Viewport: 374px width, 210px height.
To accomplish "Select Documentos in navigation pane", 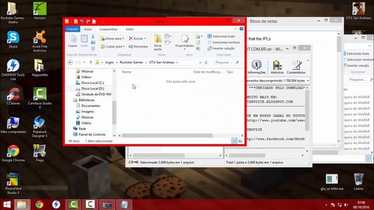I will [88, 106].
